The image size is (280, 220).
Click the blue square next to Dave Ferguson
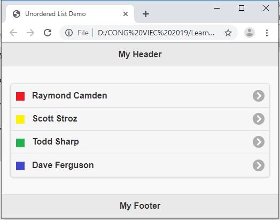pos(20,166)
